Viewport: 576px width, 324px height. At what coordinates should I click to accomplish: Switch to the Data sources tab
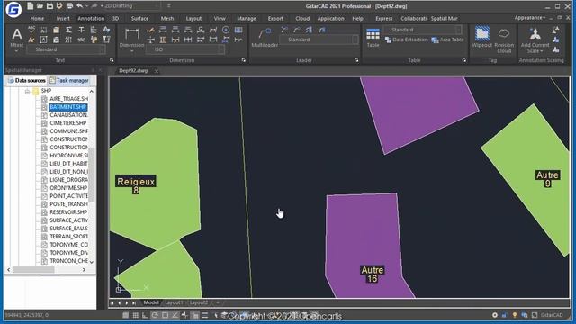tap(26, 80)
